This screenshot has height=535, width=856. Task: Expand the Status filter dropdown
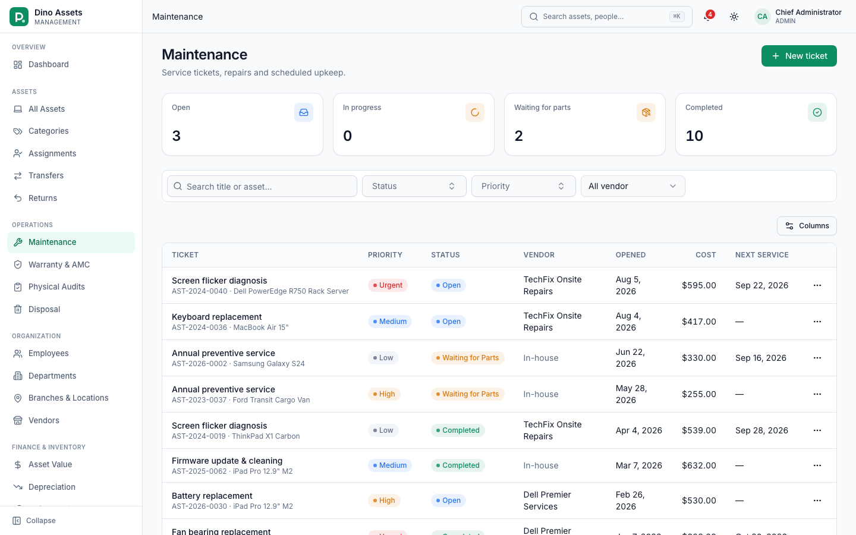click(x=414, y=186)
